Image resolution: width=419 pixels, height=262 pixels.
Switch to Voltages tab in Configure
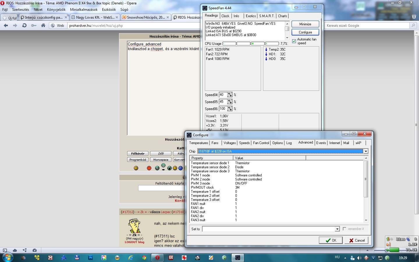point(230,143)
